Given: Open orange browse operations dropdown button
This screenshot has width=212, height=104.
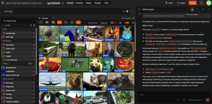Looking at the screenshot, I should coord(78,22).
